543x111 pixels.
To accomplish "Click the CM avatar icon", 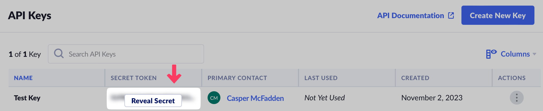I will point(214,98).
